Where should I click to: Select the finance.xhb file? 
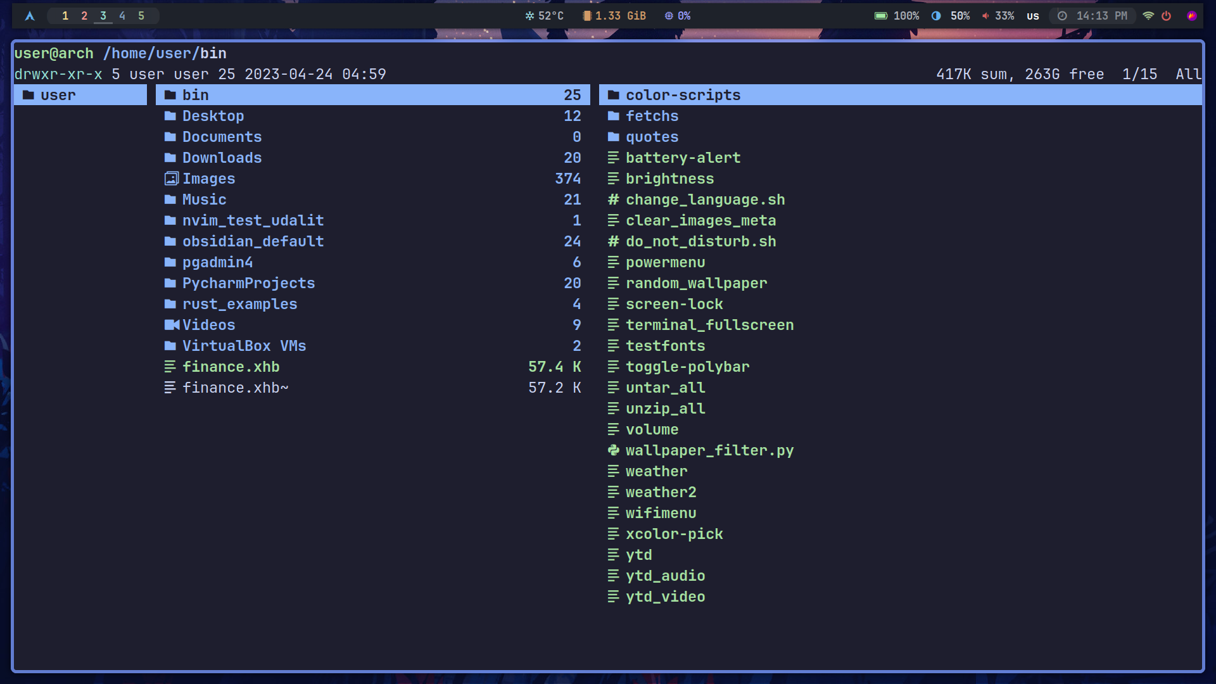(x=231, y=367)
